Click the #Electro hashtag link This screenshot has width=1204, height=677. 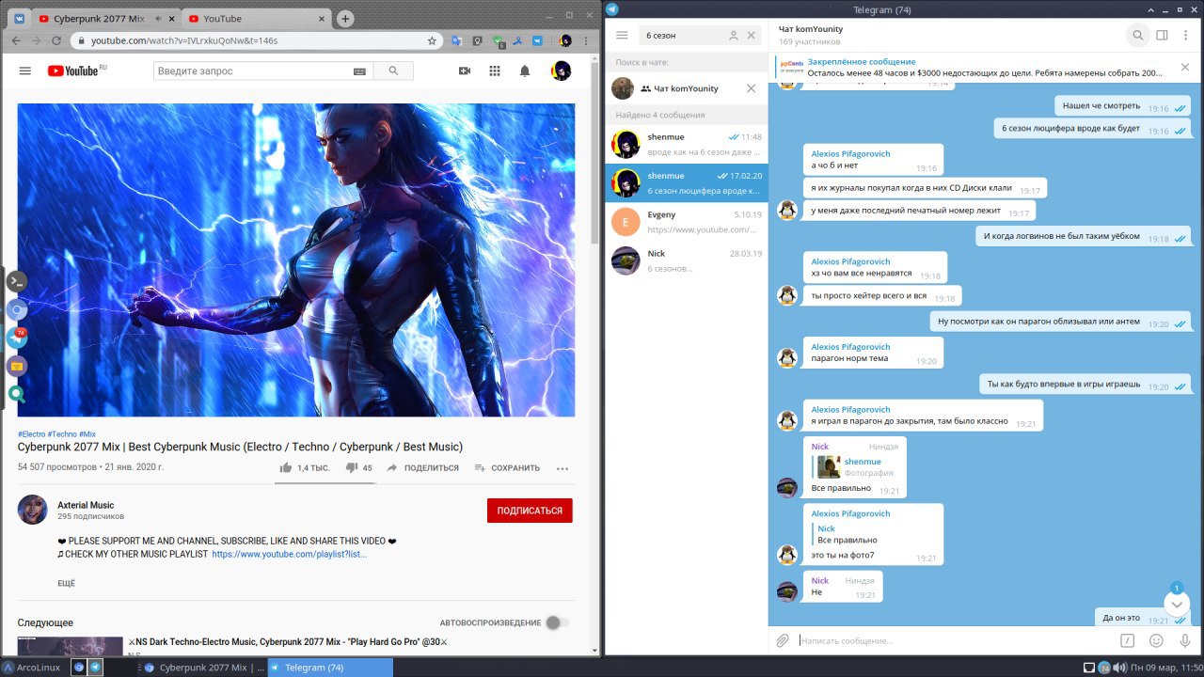pyautogui.click(x=31, y=434)
